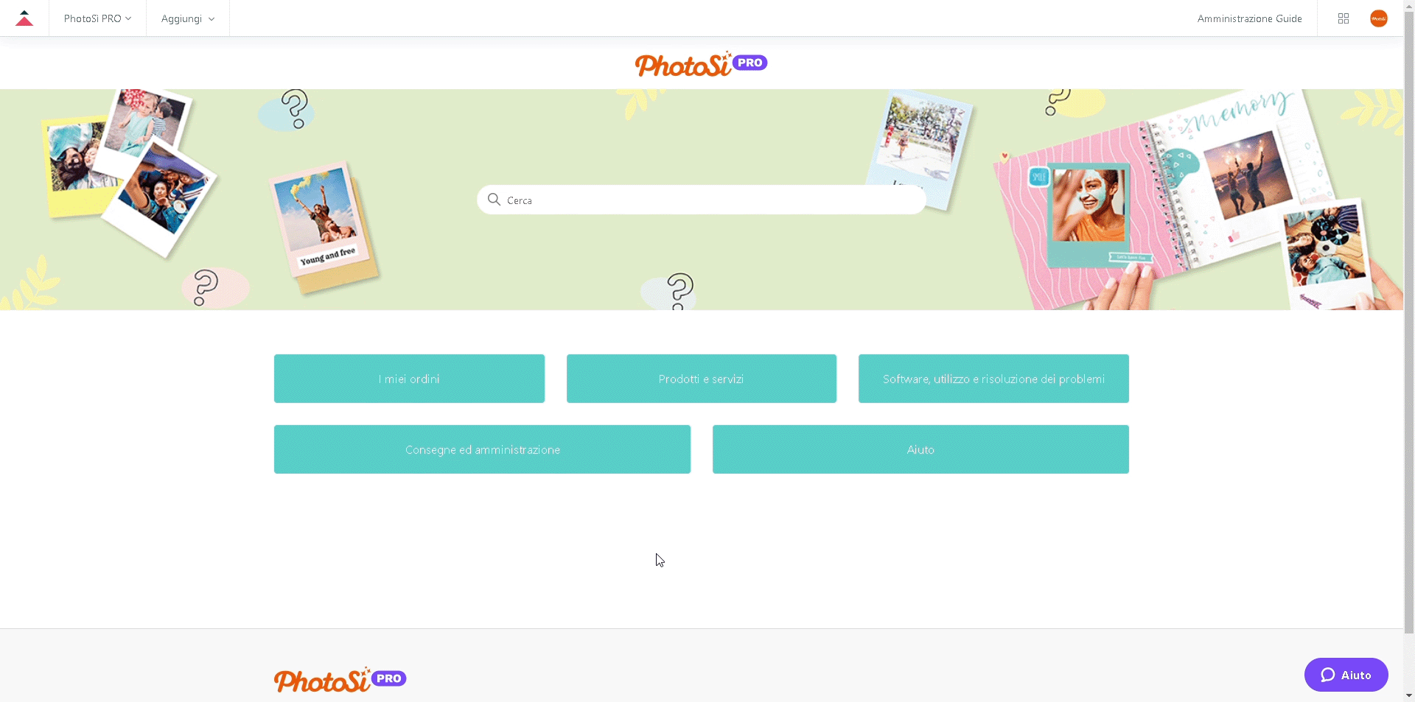Open the orange user profile avatar
Image resolution: width=1415 pixels, height=702 pixels.
tap(1379, 18)
